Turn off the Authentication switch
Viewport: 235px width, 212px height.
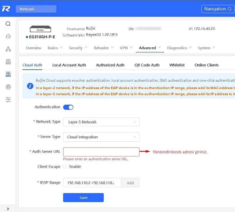(68, 107)
